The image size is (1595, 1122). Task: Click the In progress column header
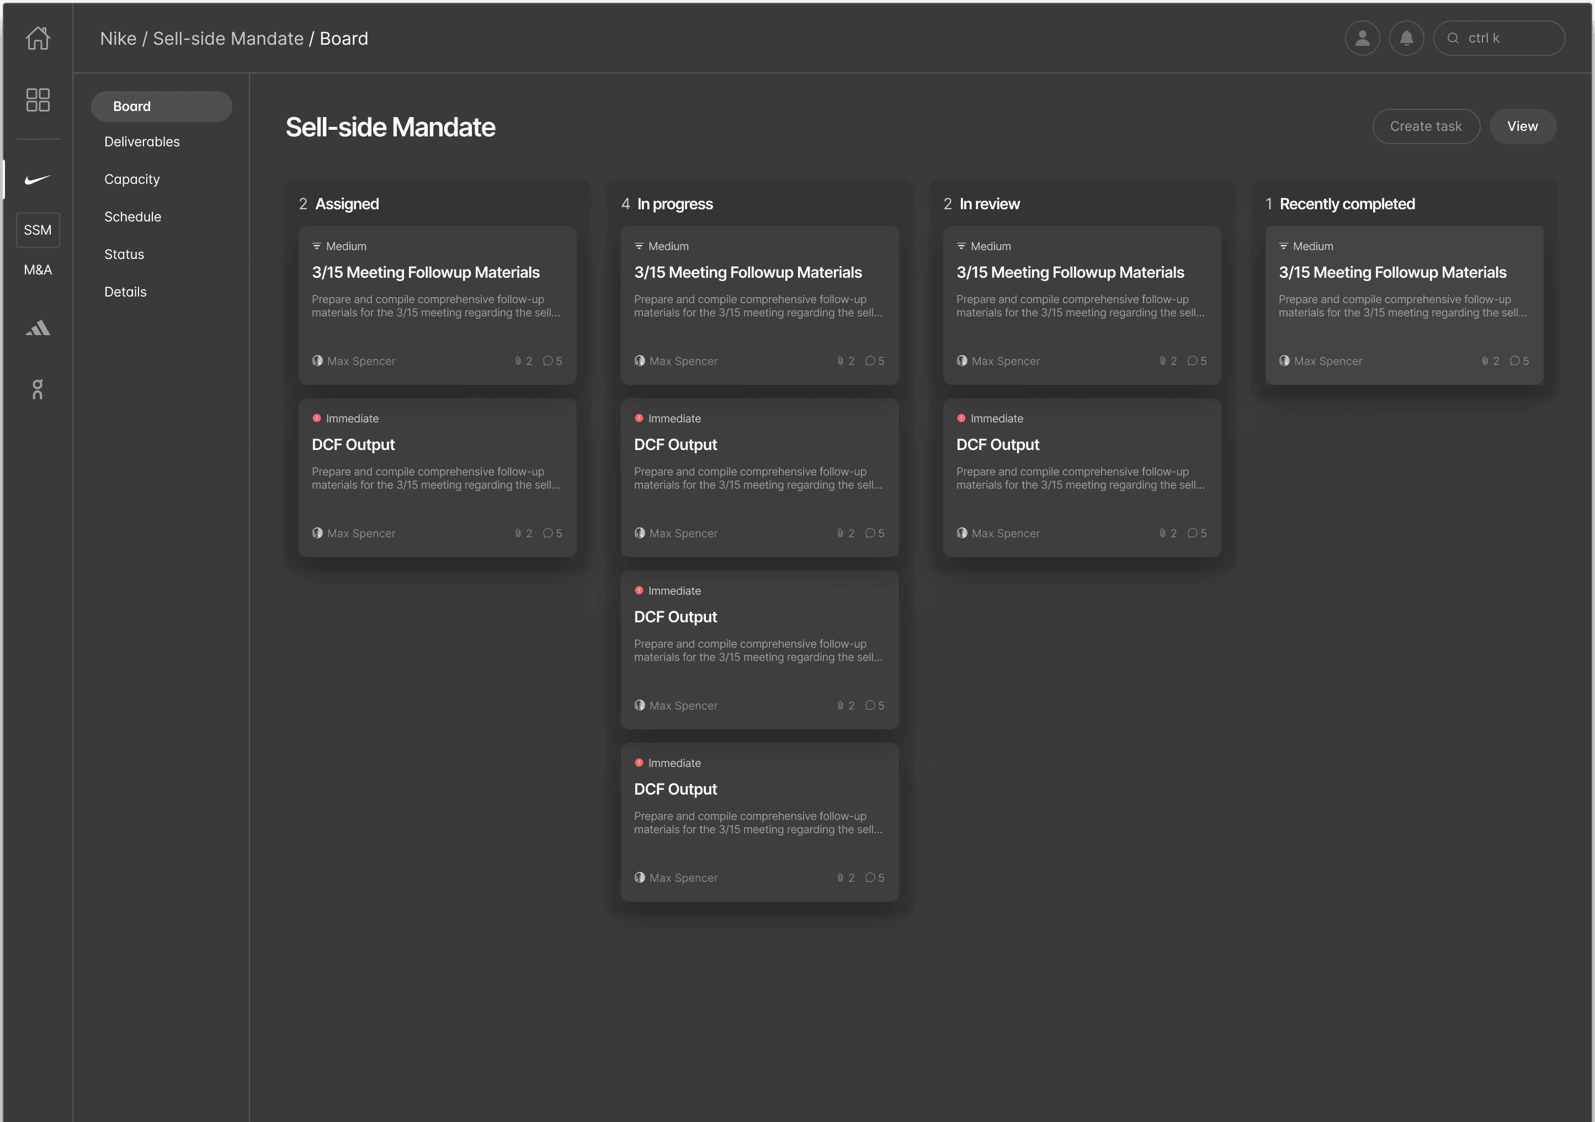(x=674, y=204)
